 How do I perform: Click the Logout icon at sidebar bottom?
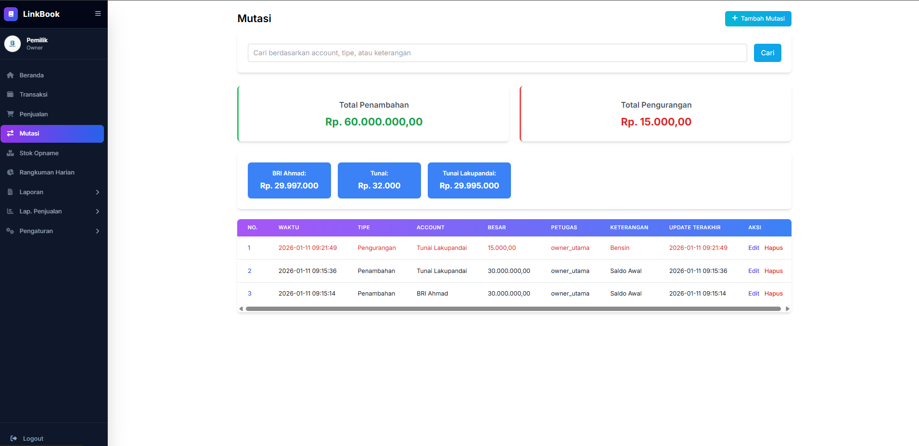pos(13,438)
